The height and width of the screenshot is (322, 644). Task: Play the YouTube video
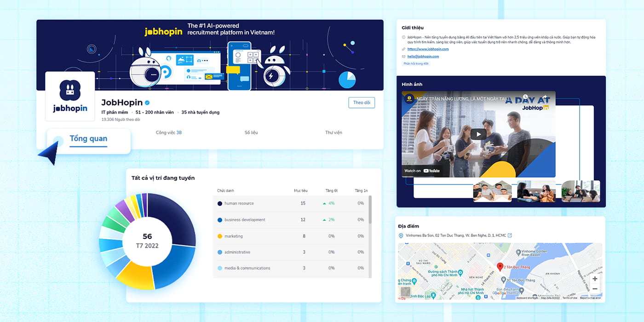click(x=478, y=134)
